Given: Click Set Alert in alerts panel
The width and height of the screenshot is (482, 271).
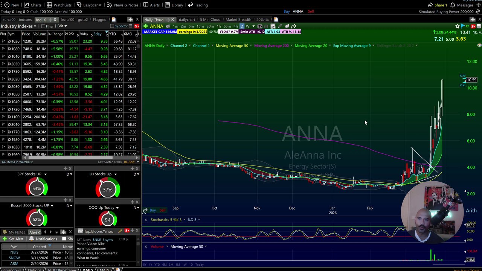Looking at the screenshot, I should point(13,239).
